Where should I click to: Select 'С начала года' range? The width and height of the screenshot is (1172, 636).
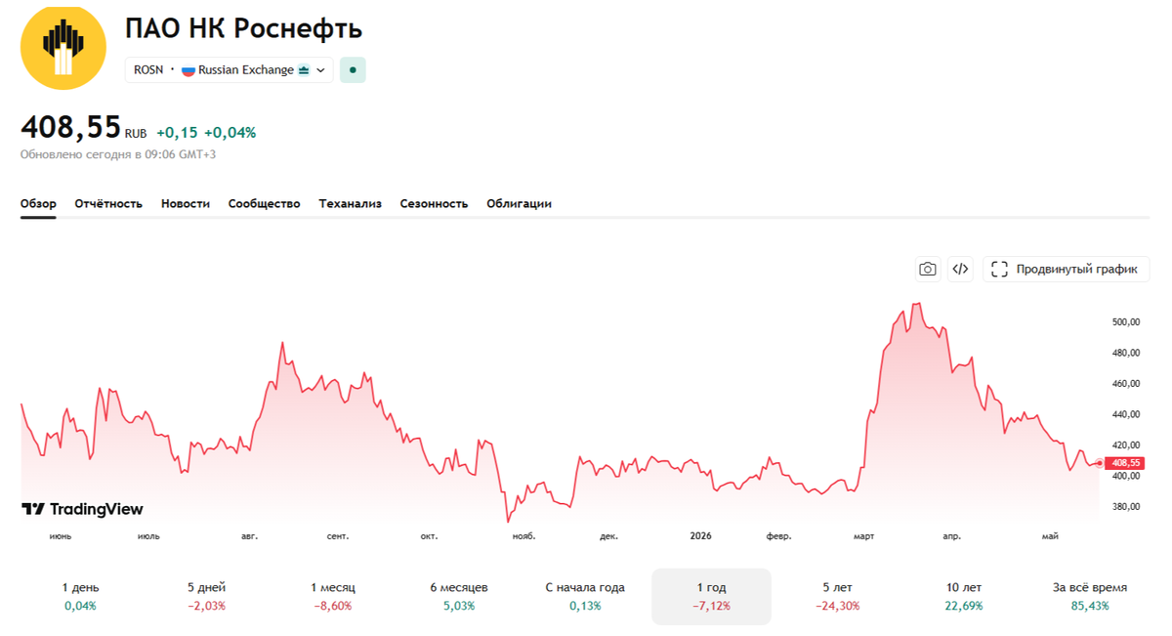click(x=585, y=596)
